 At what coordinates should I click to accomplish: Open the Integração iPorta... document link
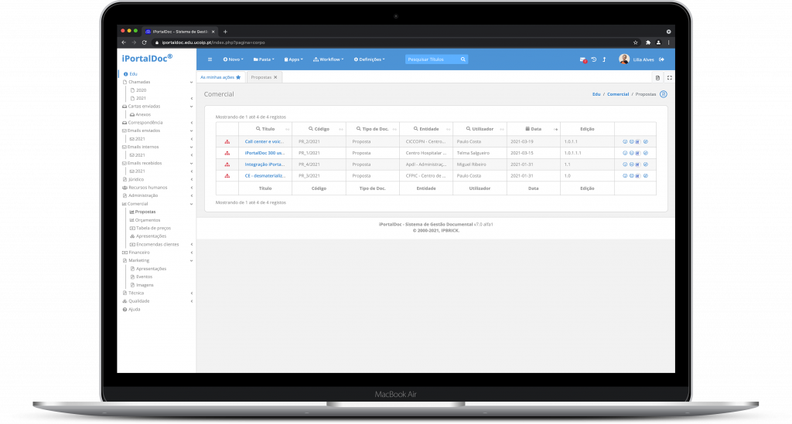(265, 165)
